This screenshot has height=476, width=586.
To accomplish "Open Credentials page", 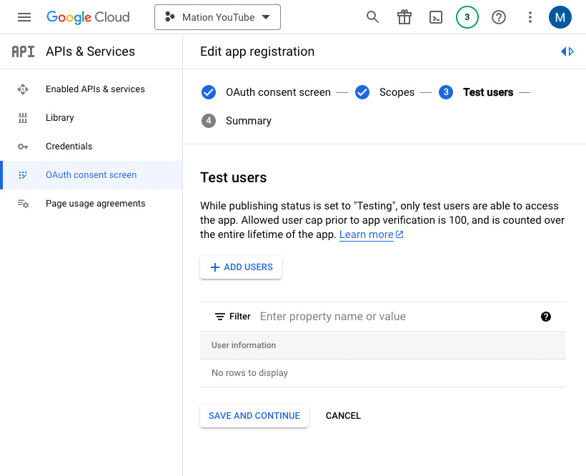I will 91,146.
